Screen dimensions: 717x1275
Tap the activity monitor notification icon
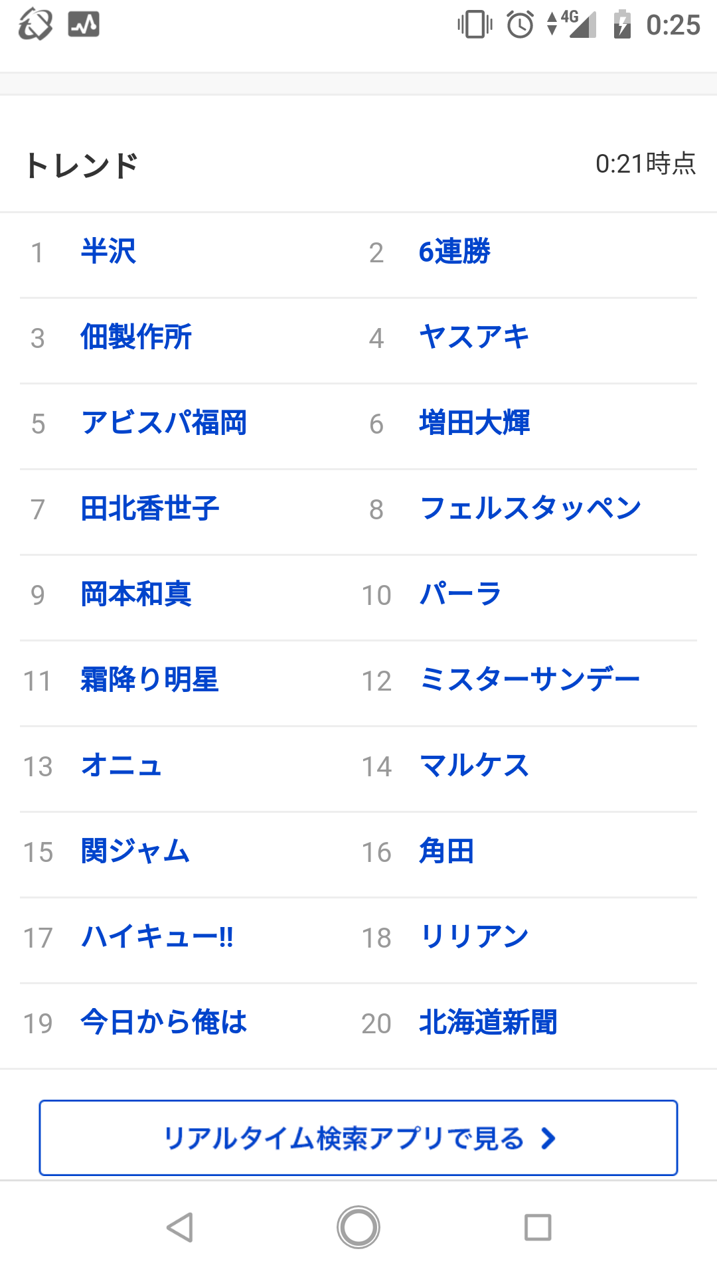tap(84, 25)
